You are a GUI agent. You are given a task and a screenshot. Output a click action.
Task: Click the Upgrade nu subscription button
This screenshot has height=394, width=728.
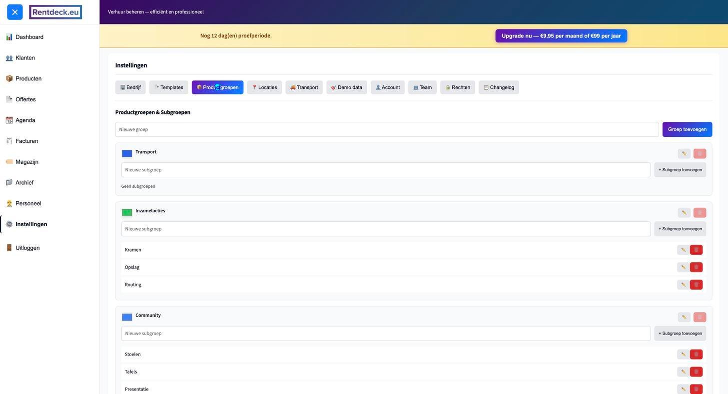pyautogui.click(x=561, y=36)
